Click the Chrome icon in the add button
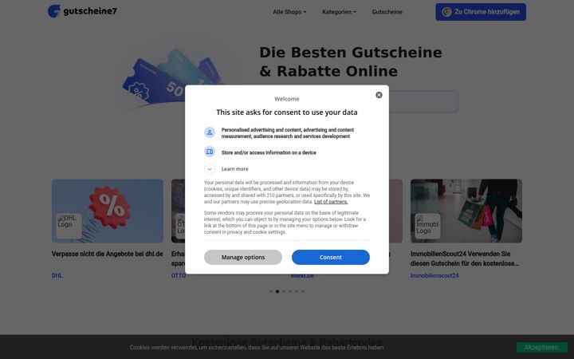Image resolution: width=574 pixels, height=359 pixels. 446,12
